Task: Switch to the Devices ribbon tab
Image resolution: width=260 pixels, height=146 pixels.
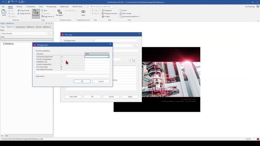Action: (19, 6)
